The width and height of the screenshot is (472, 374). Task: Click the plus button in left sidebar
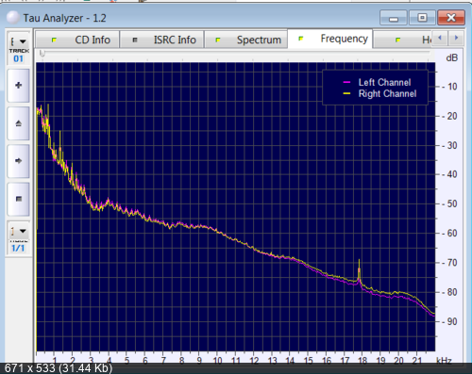19,86
